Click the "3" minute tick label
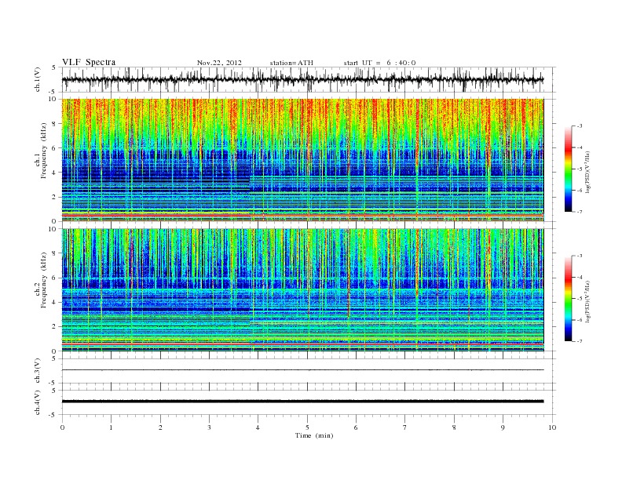The width and height of the screenshot is (622, 480). pos(209,427)
